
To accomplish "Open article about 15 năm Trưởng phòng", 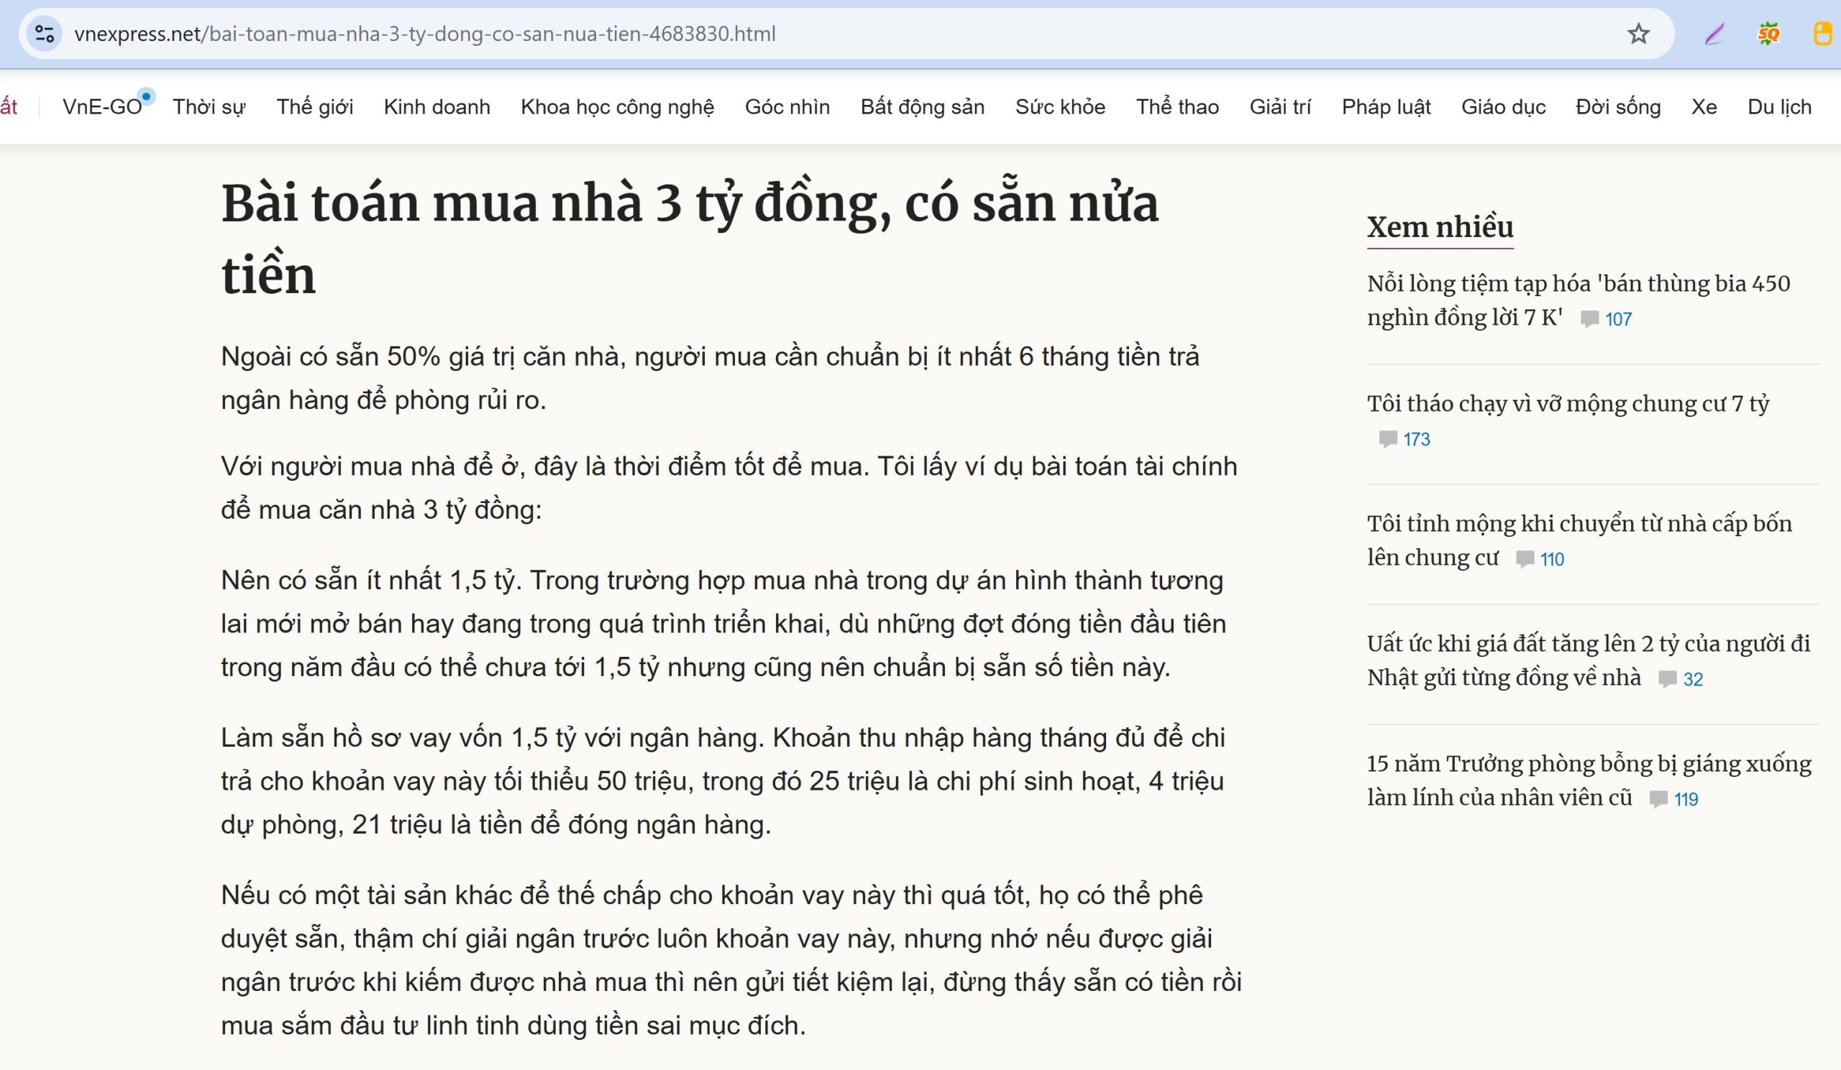I will coord(1589,763).
